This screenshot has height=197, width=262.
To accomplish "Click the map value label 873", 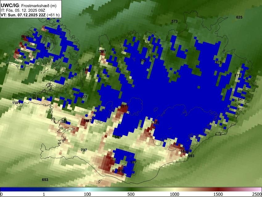I will [x=237, y=75].
